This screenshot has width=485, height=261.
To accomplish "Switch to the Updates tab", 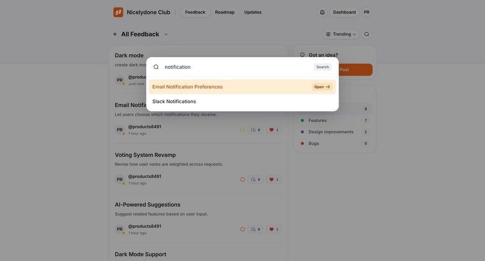I will [253, 12].
